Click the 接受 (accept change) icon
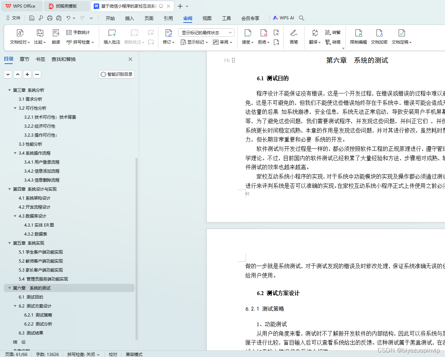The height and width of the screenshot is (357, 445). [248, 33]
